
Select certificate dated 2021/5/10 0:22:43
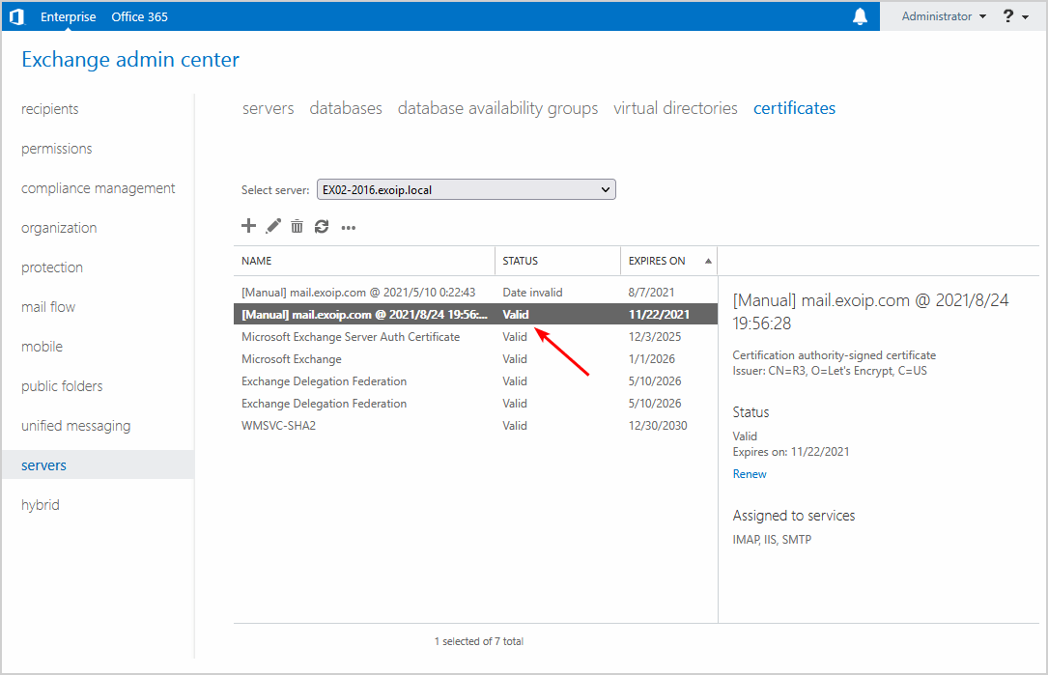tap(475, 292)
